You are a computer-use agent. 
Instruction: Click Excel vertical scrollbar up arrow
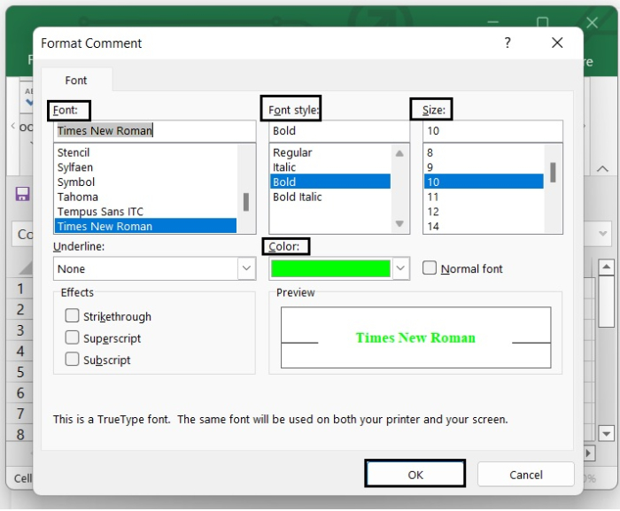(606, 267)
